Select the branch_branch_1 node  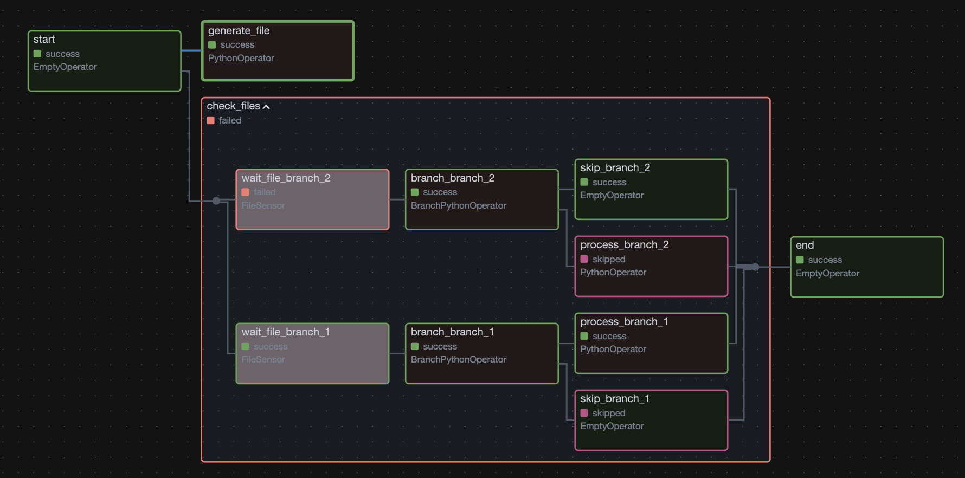(481, 353)
